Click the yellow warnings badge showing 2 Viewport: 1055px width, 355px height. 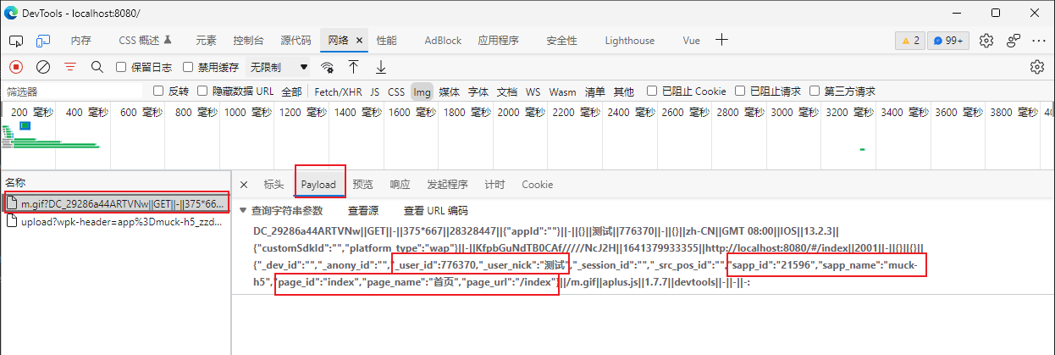pos(910,41)
